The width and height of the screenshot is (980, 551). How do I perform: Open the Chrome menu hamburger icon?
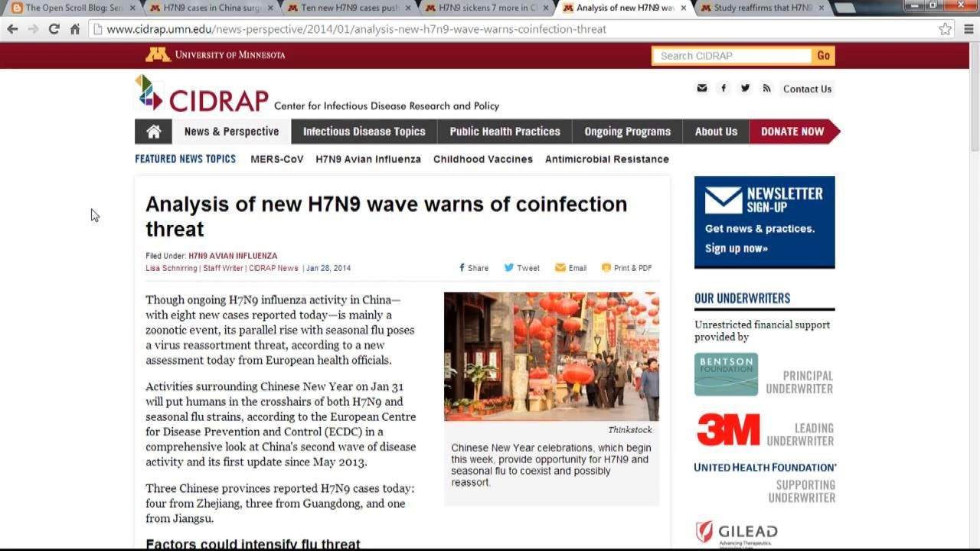click(968, 29)
